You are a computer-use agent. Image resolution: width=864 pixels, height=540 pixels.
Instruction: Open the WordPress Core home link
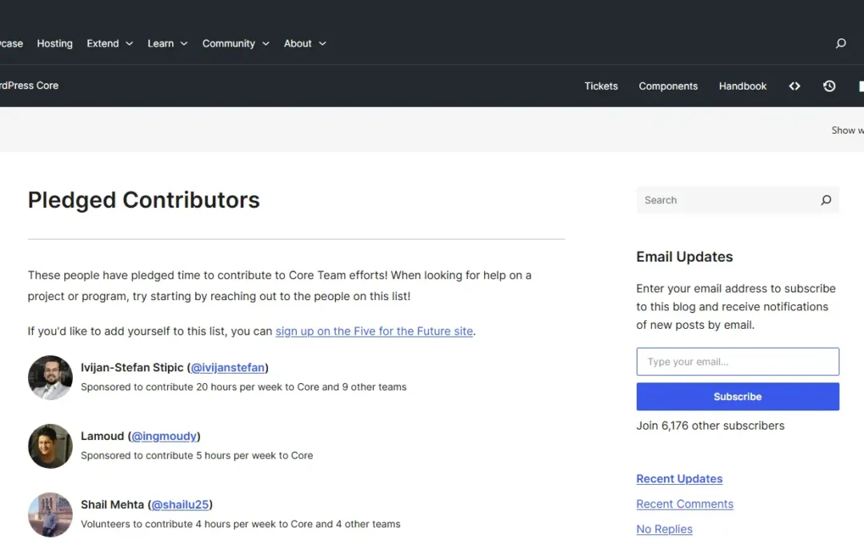coord(30,86)
